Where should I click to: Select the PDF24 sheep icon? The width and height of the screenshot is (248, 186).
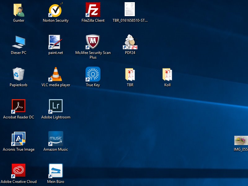130,42
